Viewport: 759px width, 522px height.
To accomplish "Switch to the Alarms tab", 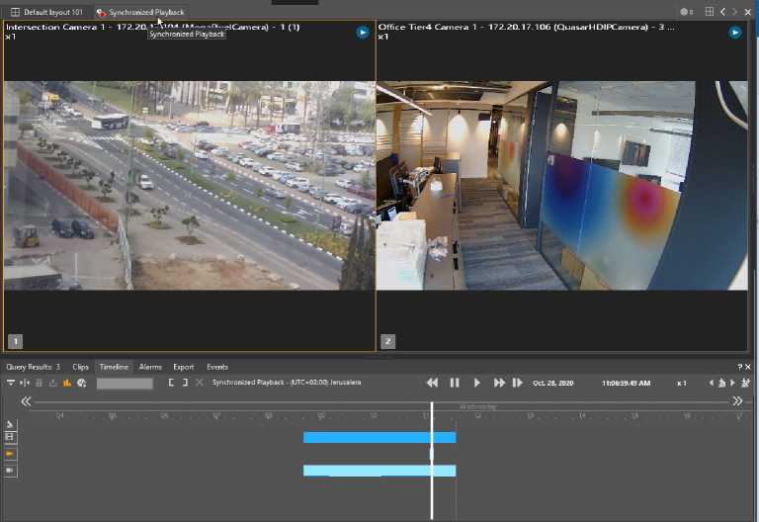I will [150, 367].
